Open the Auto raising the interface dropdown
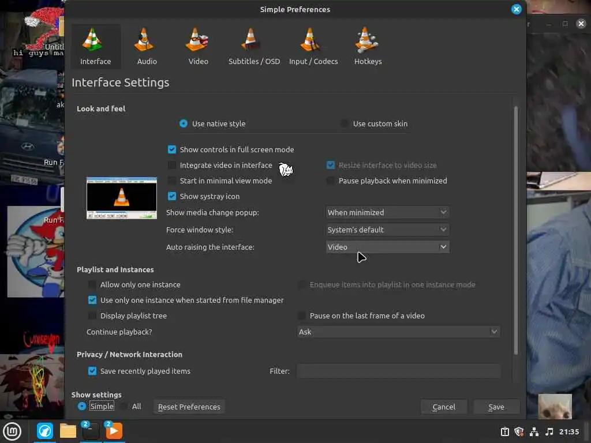 (x=387, y=247)
